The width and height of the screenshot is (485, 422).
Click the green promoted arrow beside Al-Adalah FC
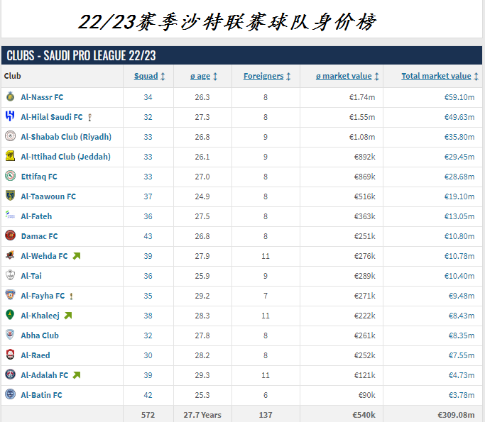click(77, 375)
